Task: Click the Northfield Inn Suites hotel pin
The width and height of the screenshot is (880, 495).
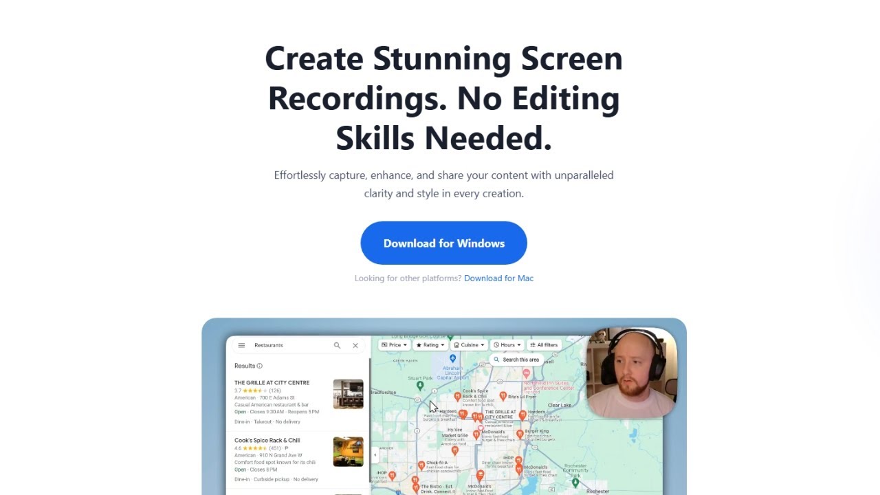Action: [527, 373]
